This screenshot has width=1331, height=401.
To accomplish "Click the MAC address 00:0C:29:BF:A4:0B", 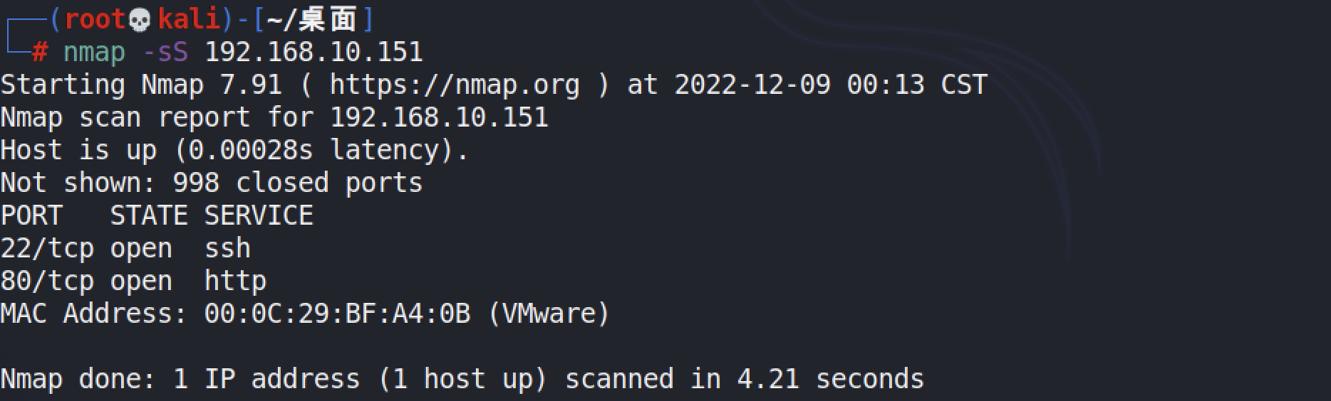I will [x=337, y=314].
